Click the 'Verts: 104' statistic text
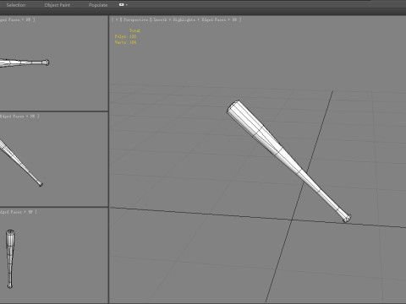This screenshot has height=304, width=406. pos(125,42)
